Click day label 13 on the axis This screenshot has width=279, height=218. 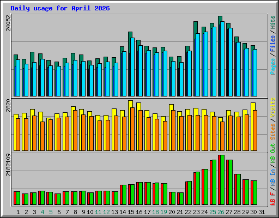[114, 212]
